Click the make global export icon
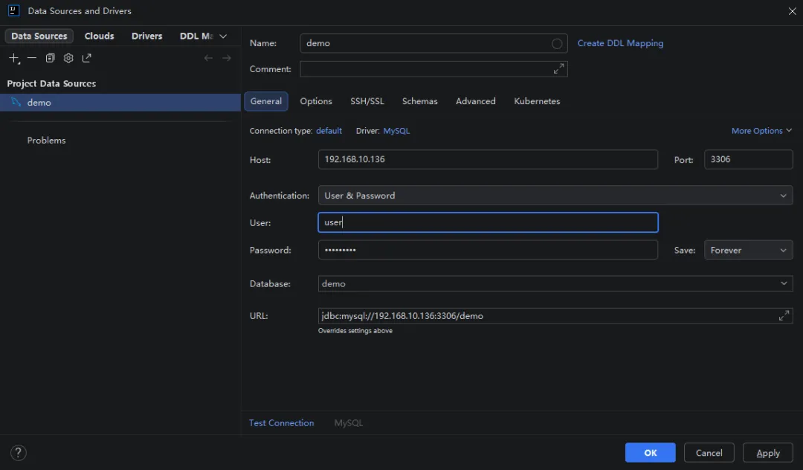This screenshot has height=470, width=803. point(86,58)
